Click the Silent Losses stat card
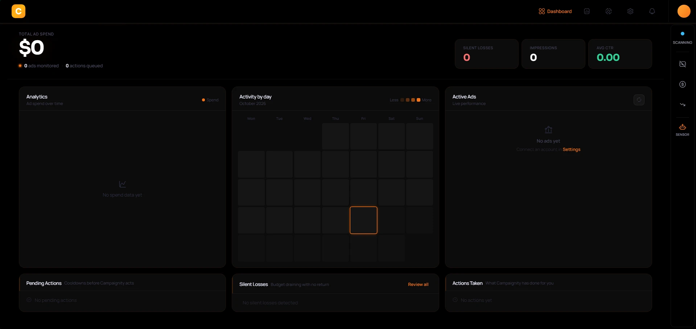 pos(487,54)
